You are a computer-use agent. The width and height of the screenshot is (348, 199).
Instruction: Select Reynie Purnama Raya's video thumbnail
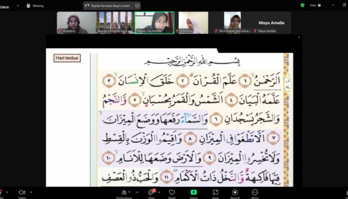tap(115, 23)
